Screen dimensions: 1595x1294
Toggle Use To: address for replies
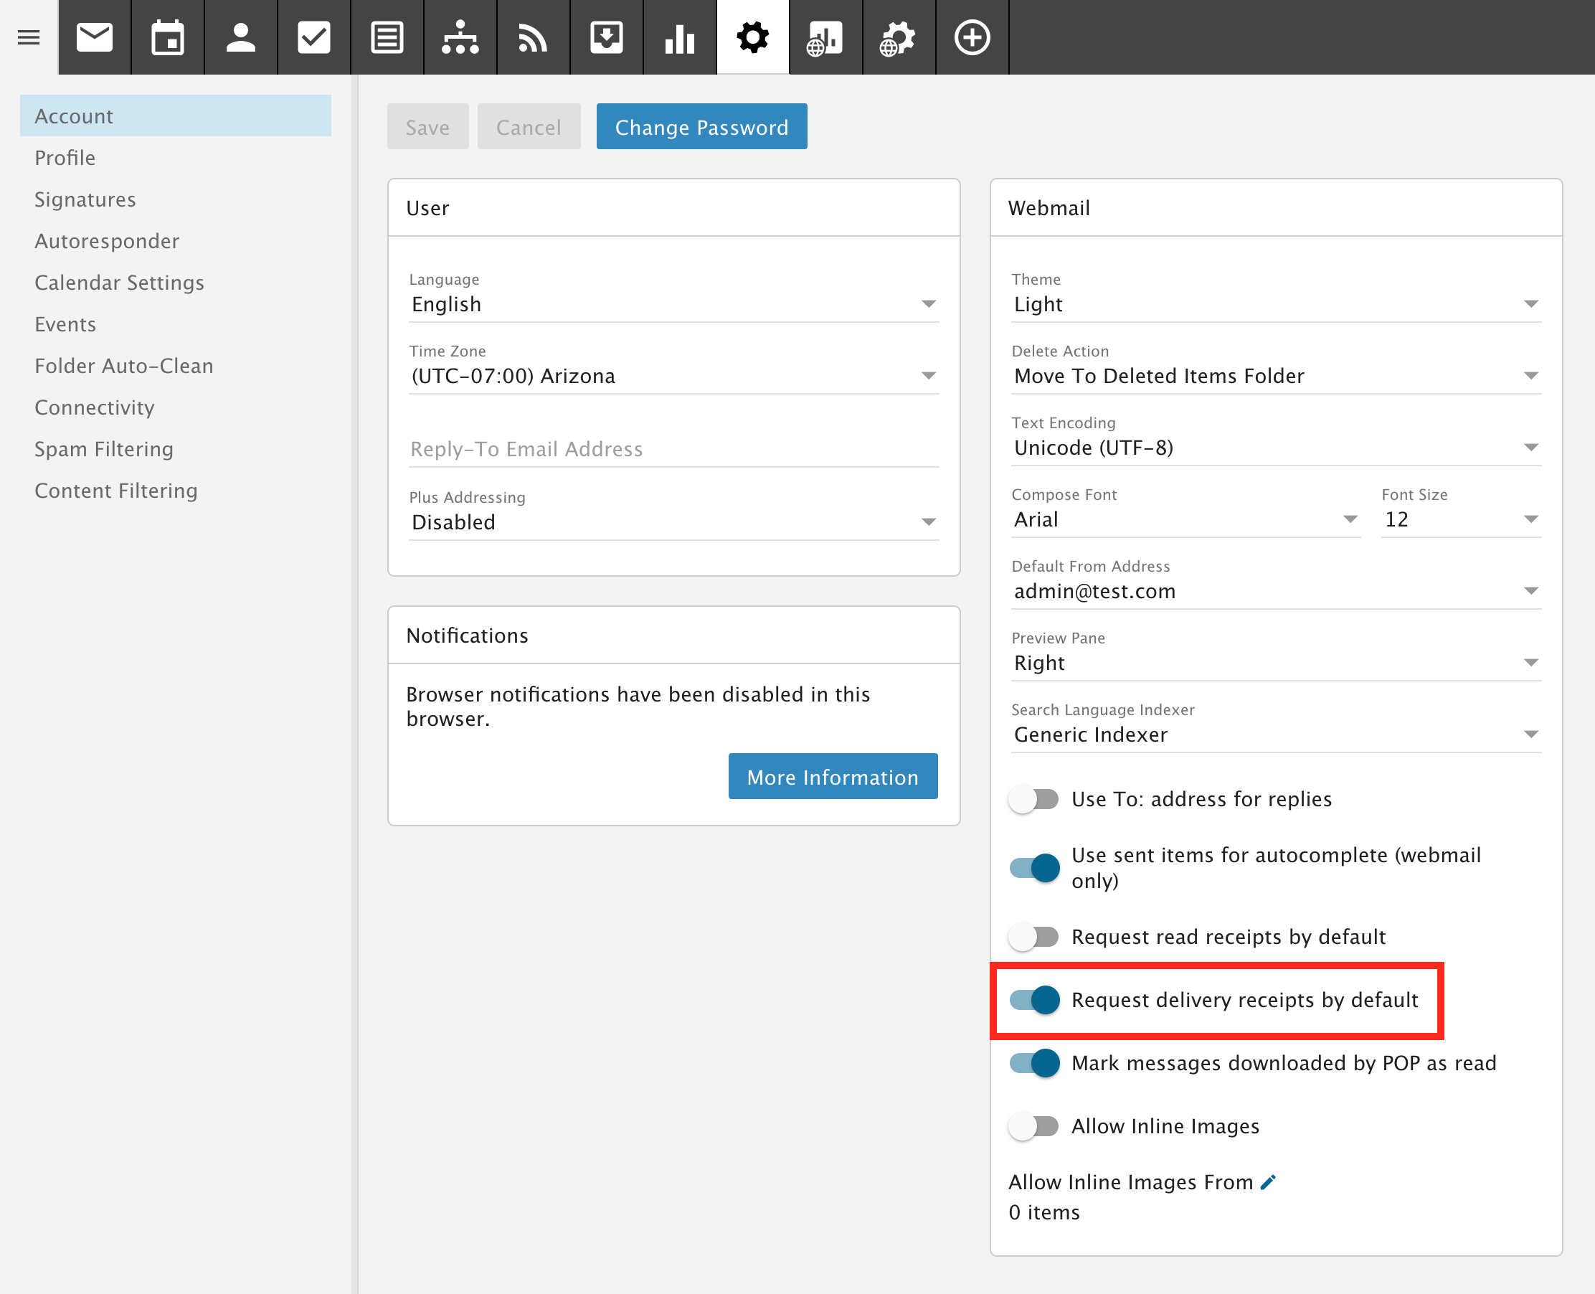pyautogui.click(x=1033, y=799)
